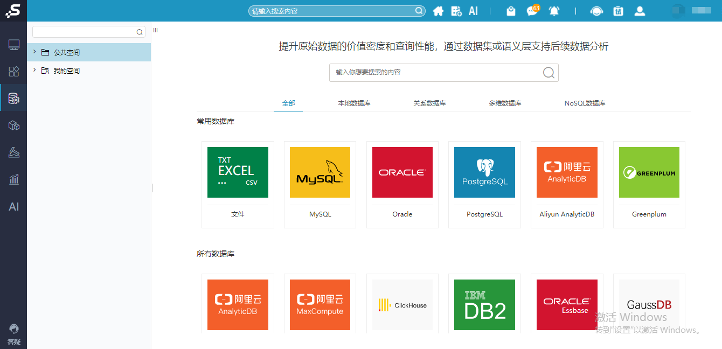Open the bar chart icon in sidebar
Screen dimensions: 722x349
pos(14,179)
